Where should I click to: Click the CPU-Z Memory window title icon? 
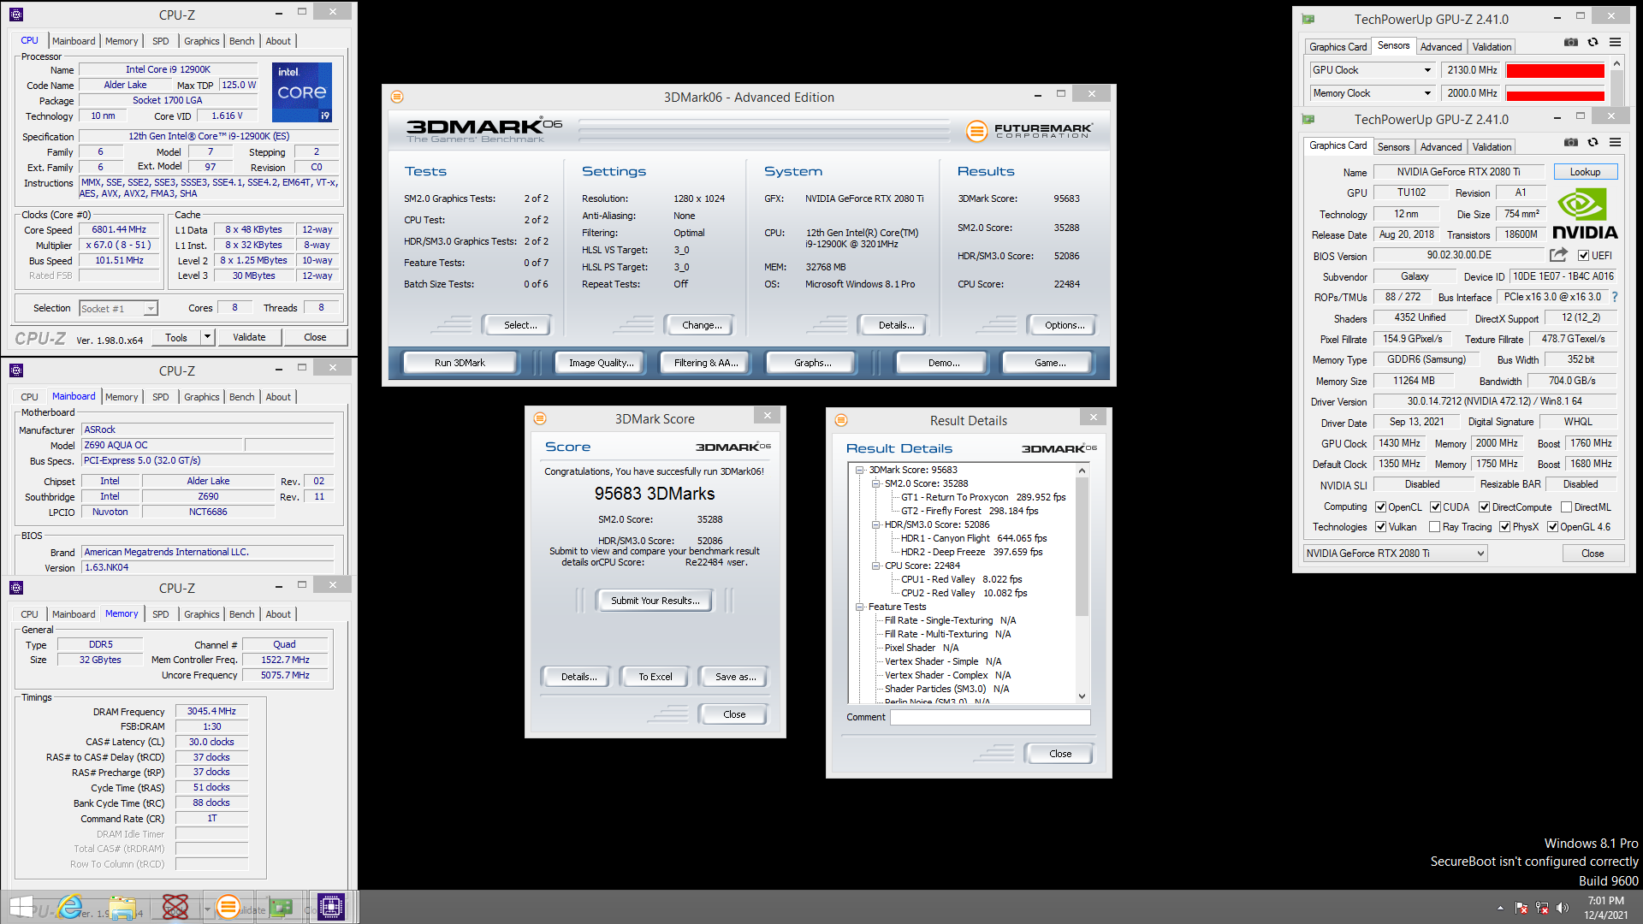(x=16, y=588)
